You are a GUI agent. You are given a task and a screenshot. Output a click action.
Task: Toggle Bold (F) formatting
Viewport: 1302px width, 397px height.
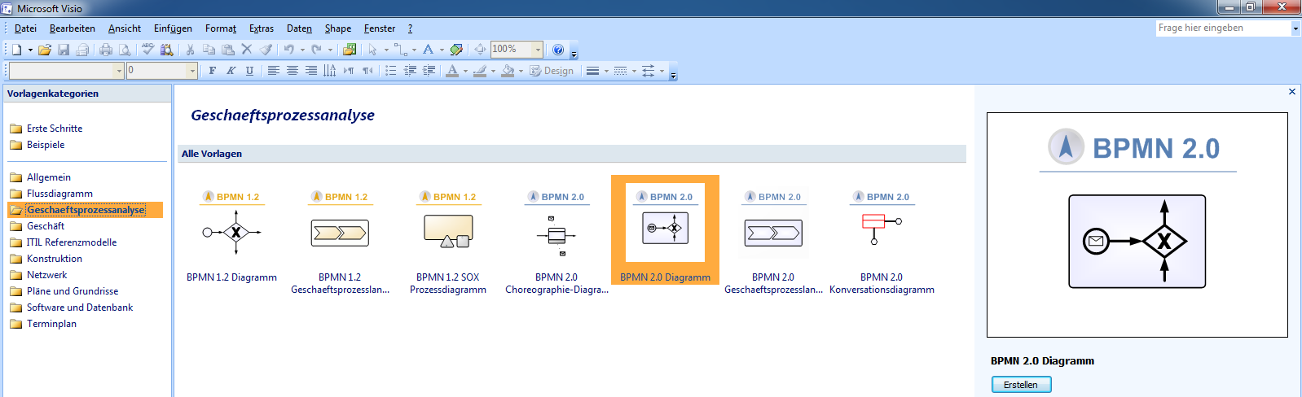pyautogui.click(x=213, y=71)
